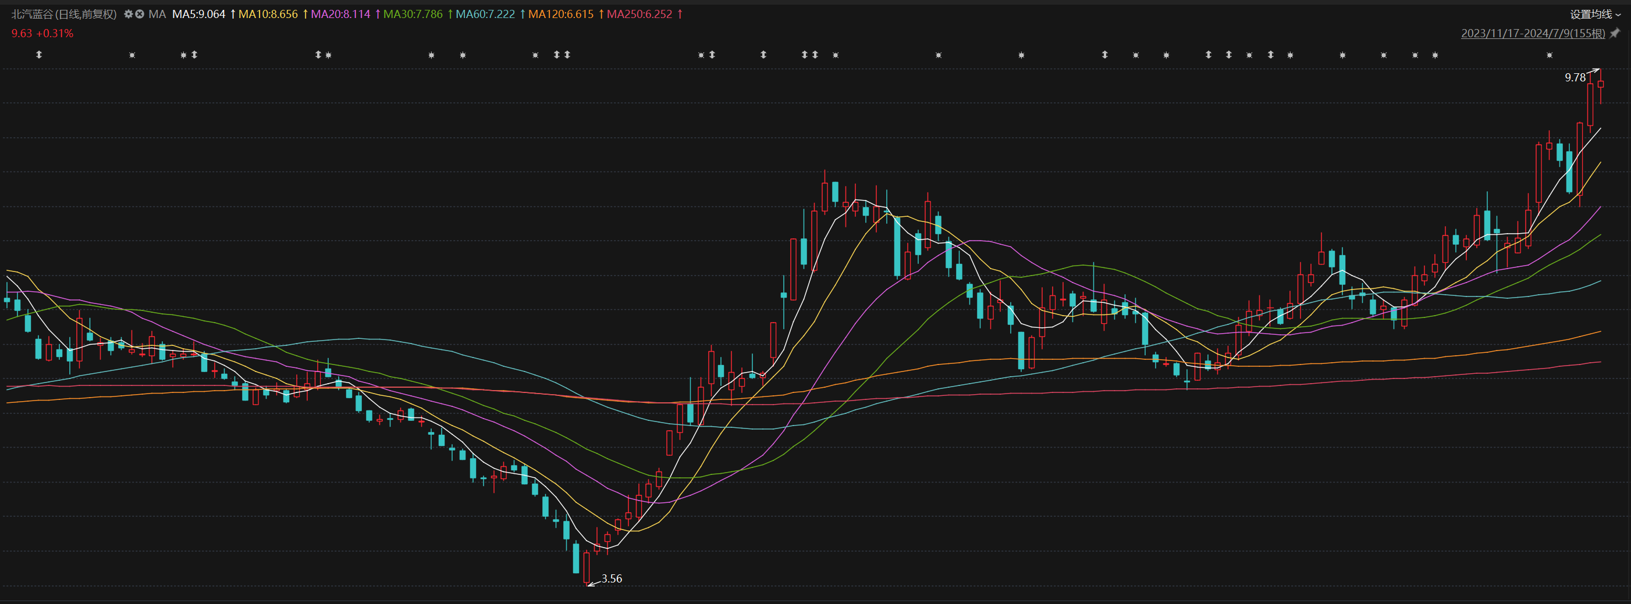Click the leftmost double-arrow event marker
1631x604 pixels.
pyautogui.click(x=38, y=55)
